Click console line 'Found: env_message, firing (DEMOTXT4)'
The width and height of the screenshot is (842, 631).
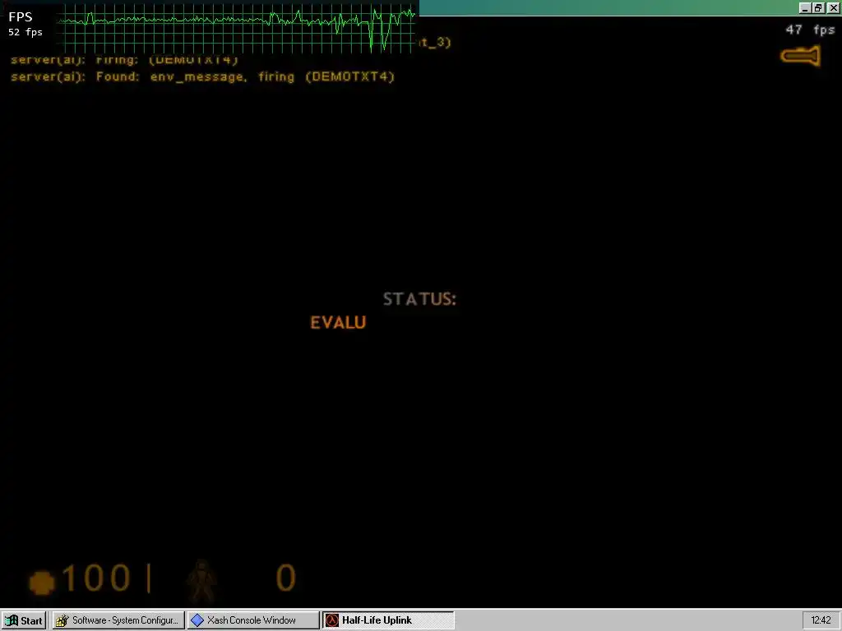(x=245, y=76)
